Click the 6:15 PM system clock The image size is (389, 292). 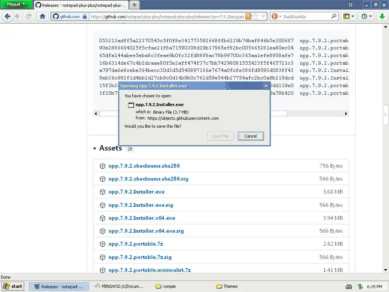pos(374,287)
